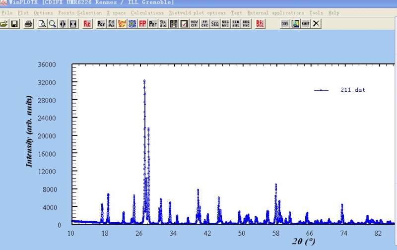The image size is (397, 250).
Task: Click the 211.dat legend label
Action: tap(353, 90)
